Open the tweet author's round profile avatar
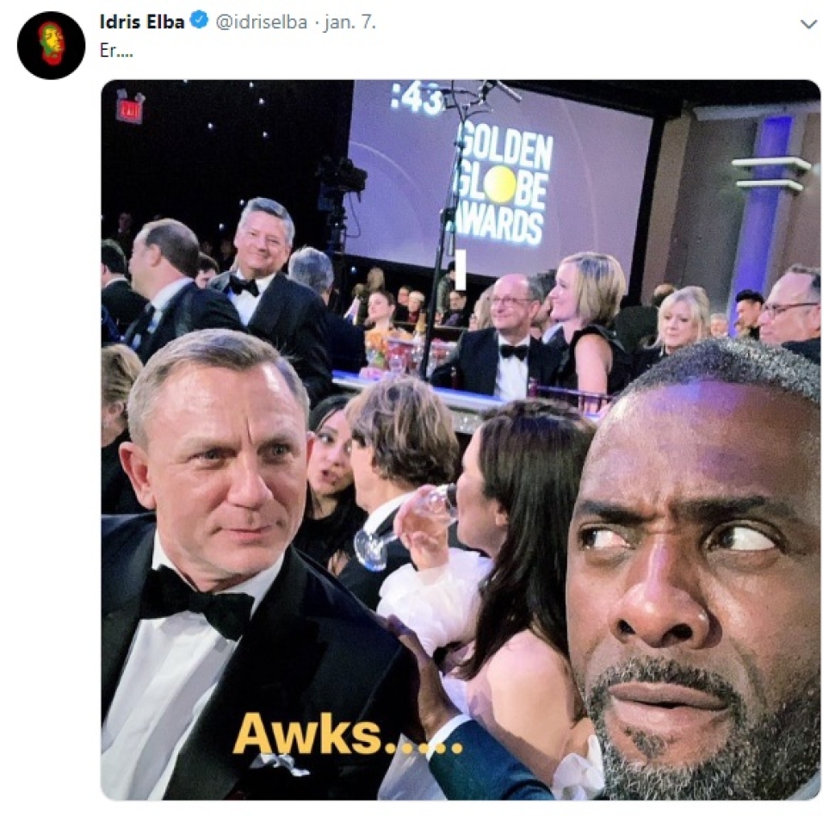835x816 pixels. (51, 46)
